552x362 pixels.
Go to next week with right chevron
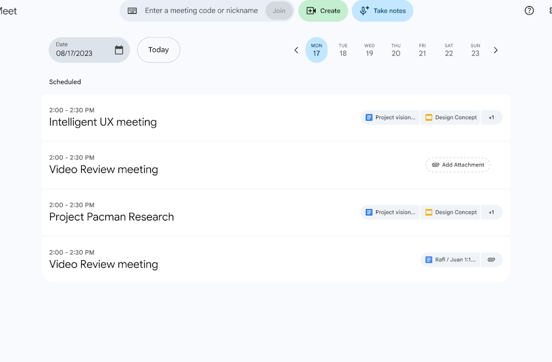click(496, 51)
